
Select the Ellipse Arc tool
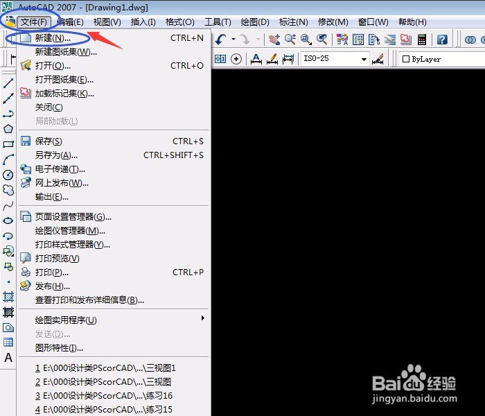click(x=8, y=236)
